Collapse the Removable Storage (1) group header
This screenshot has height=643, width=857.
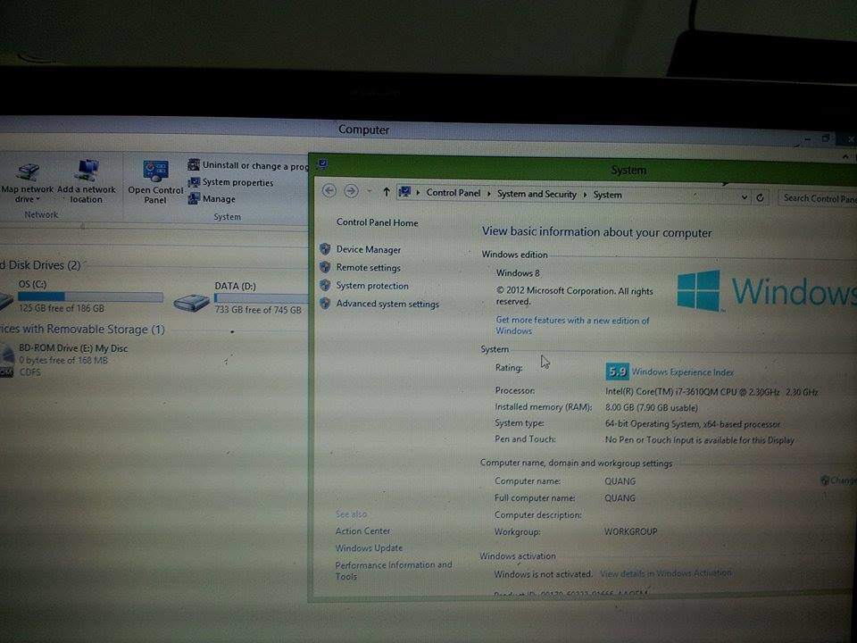click(82, 330)
